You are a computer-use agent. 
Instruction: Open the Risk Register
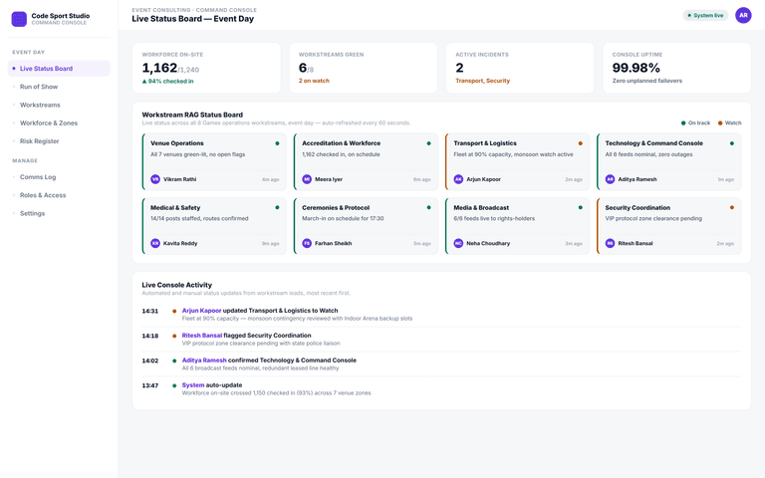59,141
